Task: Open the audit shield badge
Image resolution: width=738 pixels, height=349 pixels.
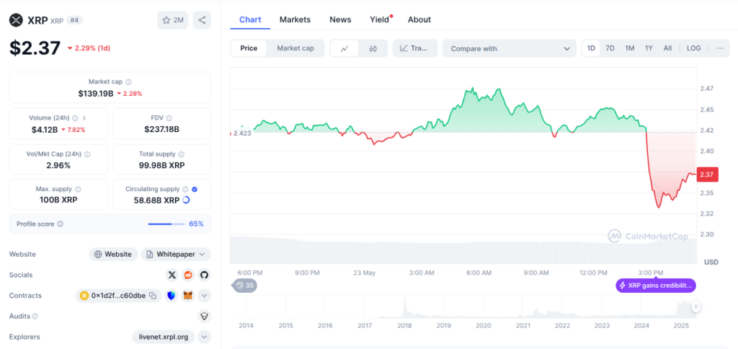Action: point(204,317)
